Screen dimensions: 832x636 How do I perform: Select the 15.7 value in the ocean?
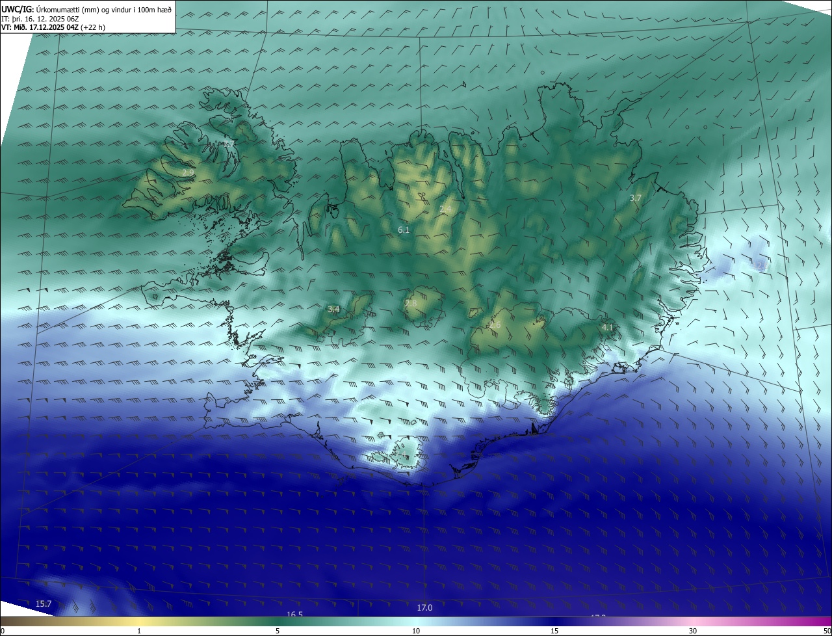click(x=44, y=604)
